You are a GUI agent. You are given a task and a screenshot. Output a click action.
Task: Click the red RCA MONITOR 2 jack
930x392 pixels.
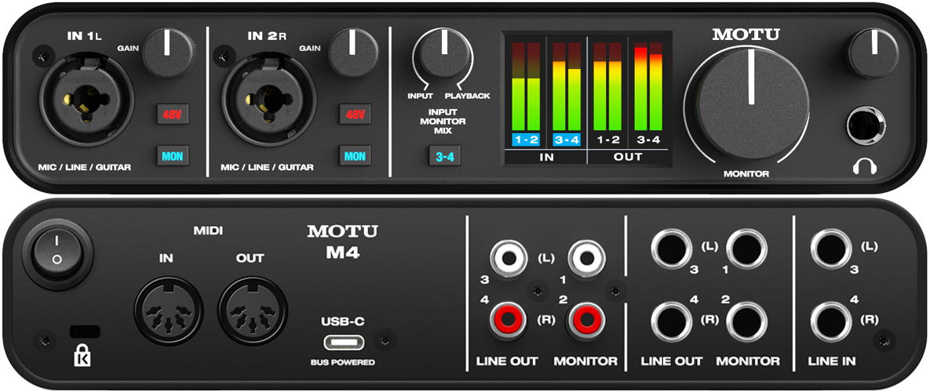click(587, 320)
